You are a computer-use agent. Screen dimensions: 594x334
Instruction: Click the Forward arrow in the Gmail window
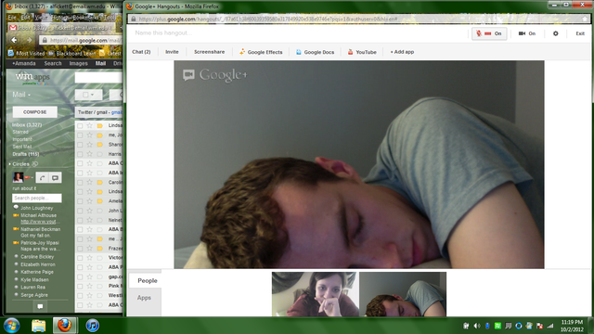tap(29, 40)
